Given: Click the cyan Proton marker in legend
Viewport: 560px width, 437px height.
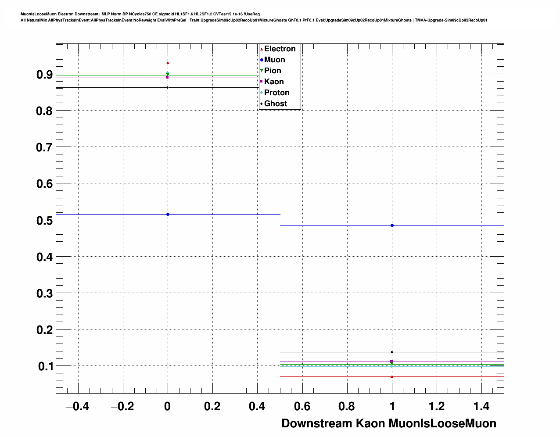Looking at the screenshot, I should click(x=262, y=93).
